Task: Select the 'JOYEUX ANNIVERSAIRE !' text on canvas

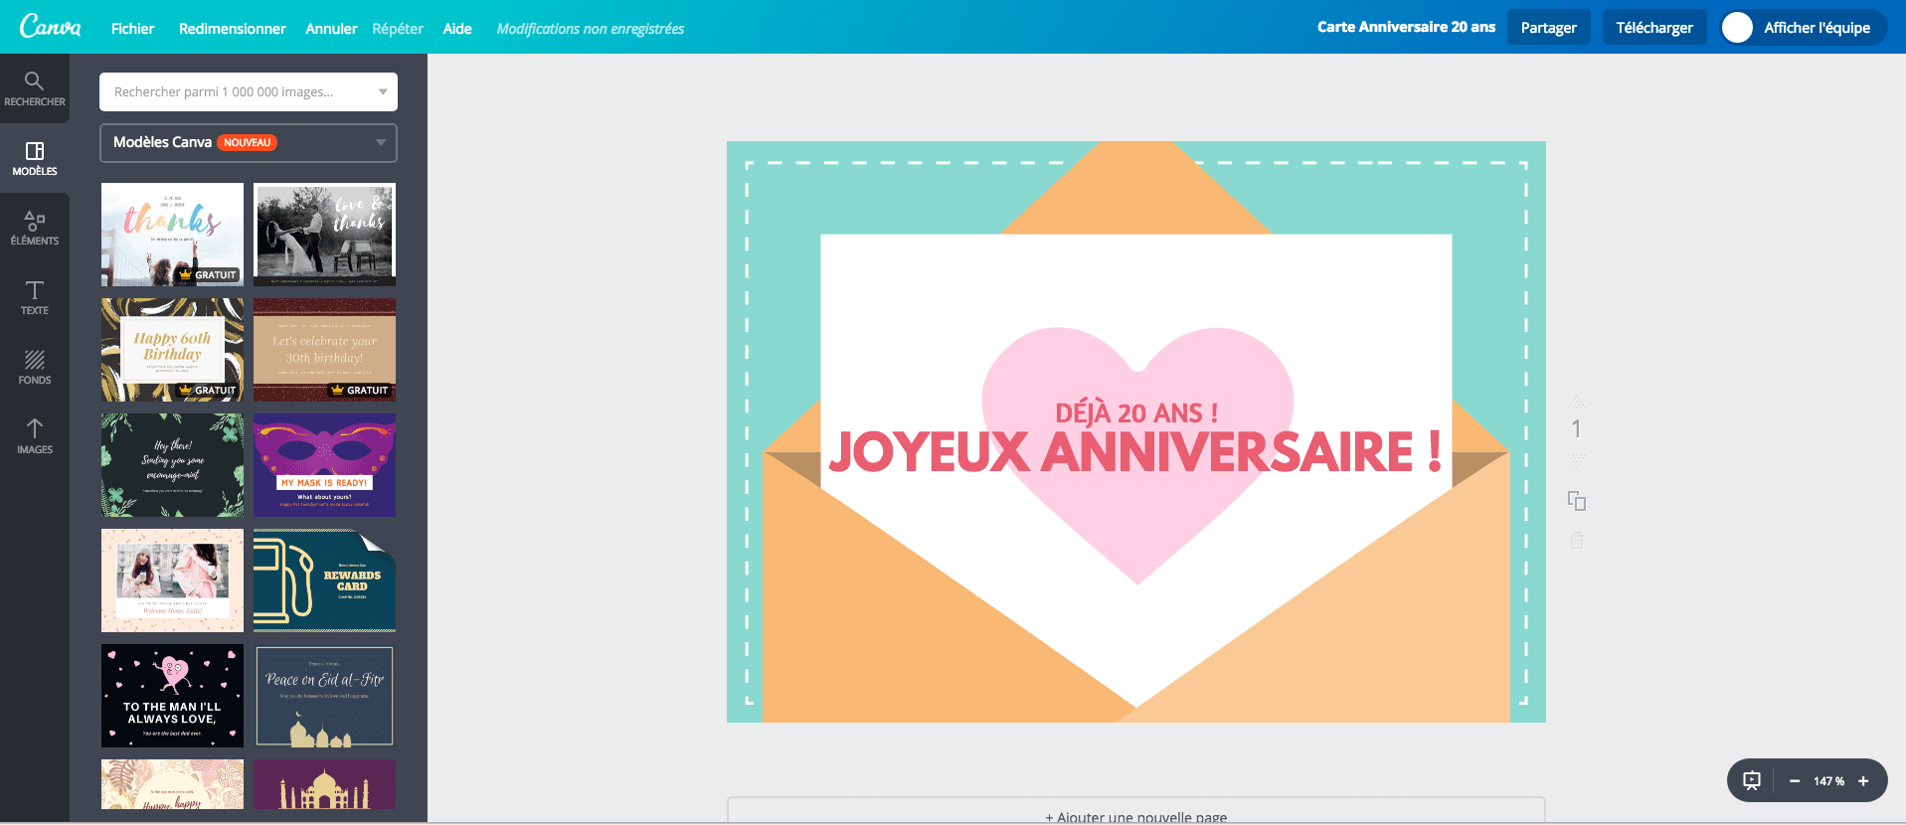Action: click(x=1135, y=452)
